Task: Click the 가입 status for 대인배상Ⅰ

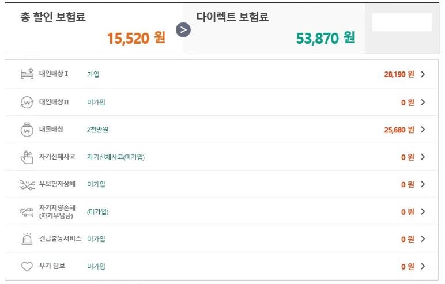Action: click(x=93, y=74)
